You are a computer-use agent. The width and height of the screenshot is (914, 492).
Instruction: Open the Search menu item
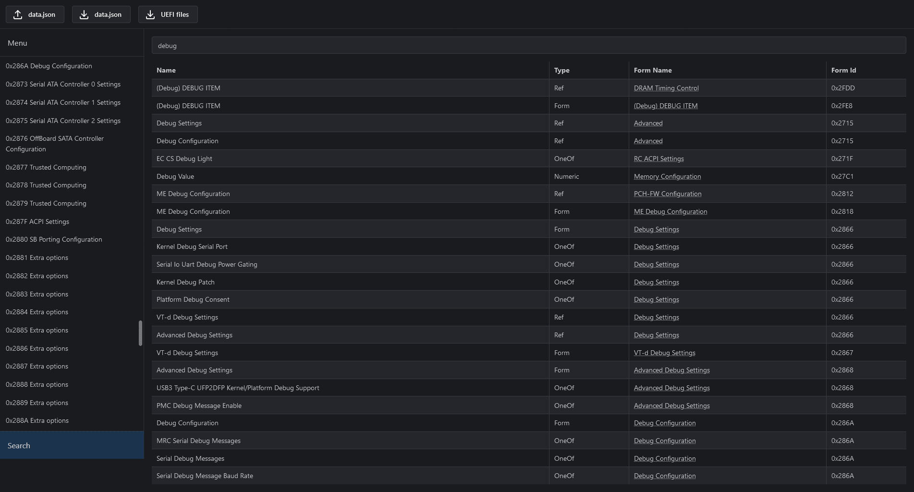coord(19,445)
